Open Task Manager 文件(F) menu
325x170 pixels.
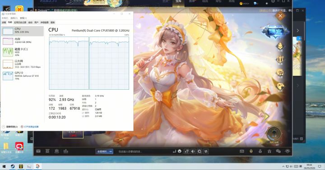click(5, 18)
